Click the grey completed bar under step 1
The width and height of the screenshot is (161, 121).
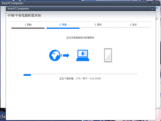(28, 28)
